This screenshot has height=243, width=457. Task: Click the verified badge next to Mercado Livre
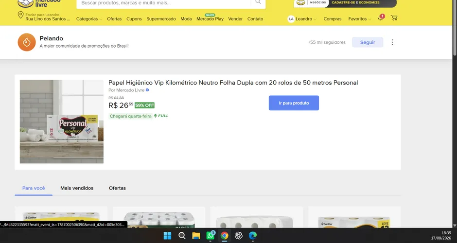[147, 90]
